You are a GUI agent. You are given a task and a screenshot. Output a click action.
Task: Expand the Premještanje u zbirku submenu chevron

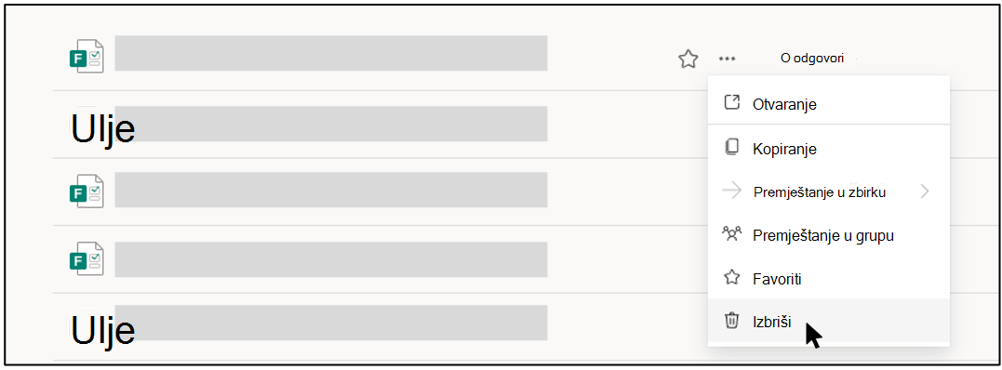coord(925,192)
